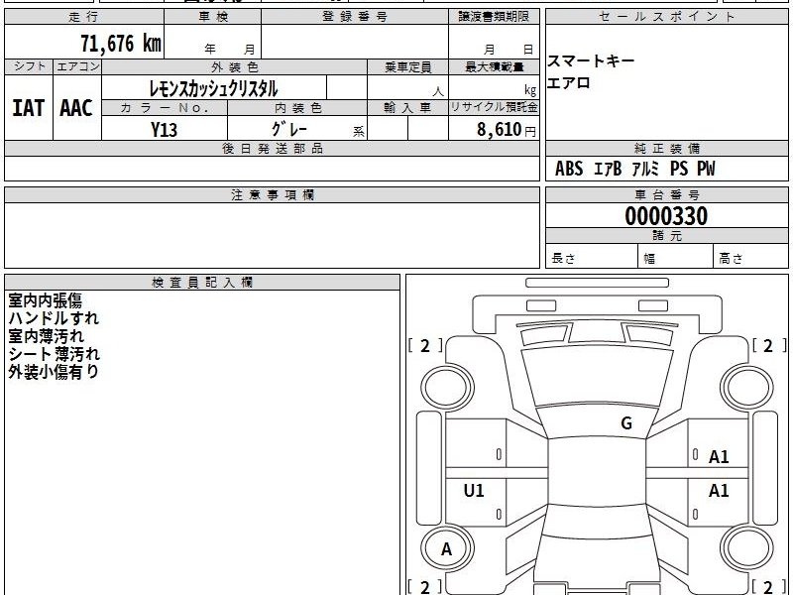
Task: Click the inspector note 室内内張傷
Action: 45,300
